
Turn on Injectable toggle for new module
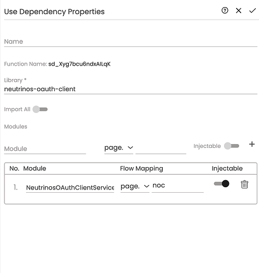(232, 146)
